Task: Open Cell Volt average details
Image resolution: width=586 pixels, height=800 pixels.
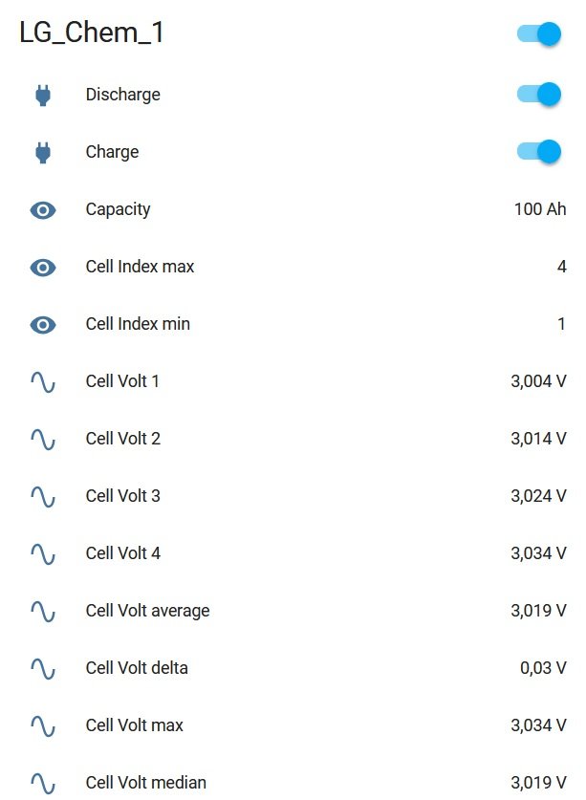Action: tap(147, 611)
